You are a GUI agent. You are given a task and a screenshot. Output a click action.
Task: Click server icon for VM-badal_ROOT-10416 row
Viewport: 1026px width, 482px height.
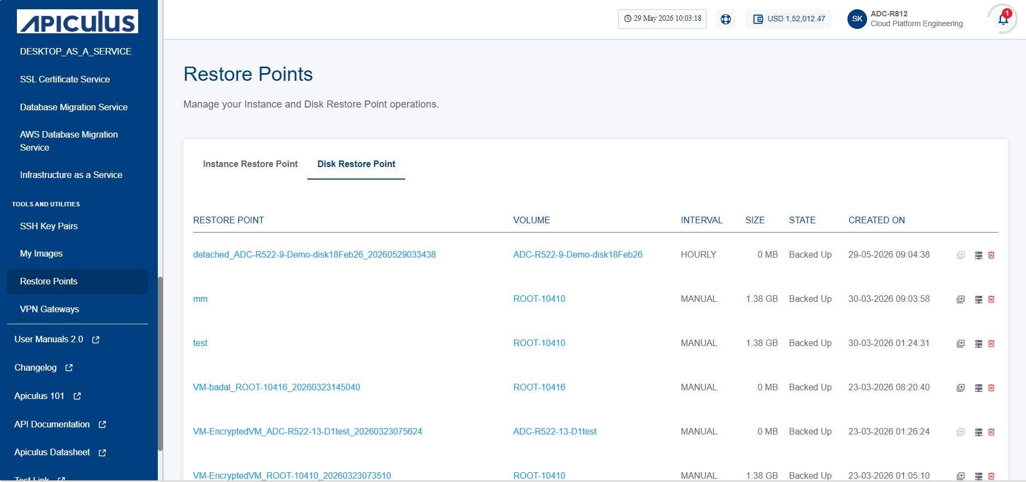tap(978, 388)
